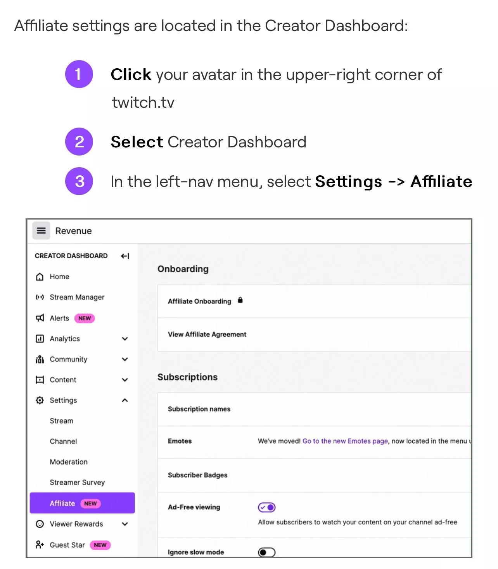
Task: Disable the Ad-Free viewing toggle
Action: click(267, 507)
